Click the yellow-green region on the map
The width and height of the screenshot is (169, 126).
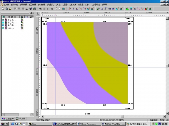pos(106,66)
